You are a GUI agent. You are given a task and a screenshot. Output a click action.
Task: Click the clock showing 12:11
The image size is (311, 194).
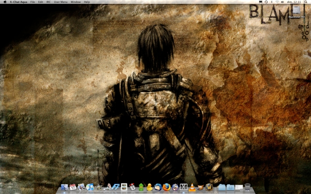tap(294, 2)
